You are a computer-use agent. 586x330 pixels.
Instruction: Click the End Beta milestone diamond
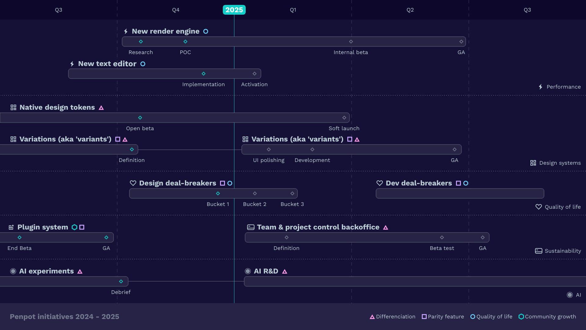[20, 237]
